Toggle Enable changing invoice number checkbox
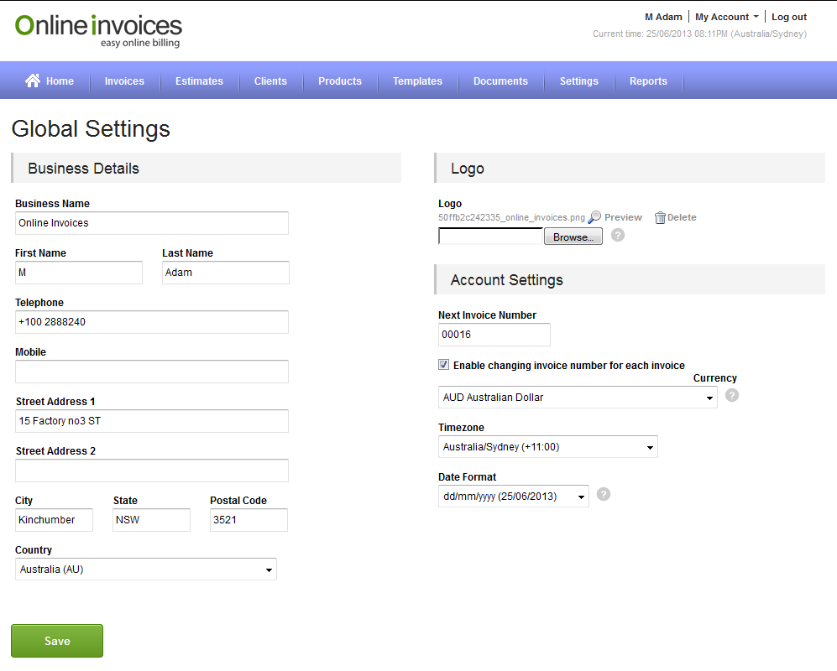 443,365
